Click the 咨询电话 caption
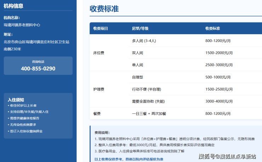This screenshot has width=262, height=162. coord(38,62)
